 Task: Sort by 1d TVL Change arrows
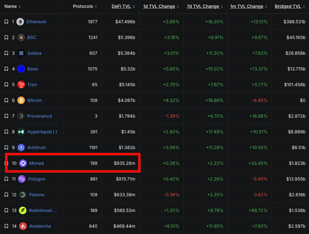coord(178,7)
